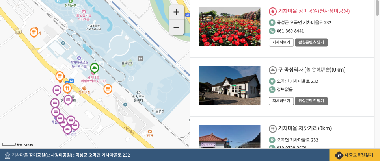
Task: Click the location pin icon in 기차마을 저잣거리 card
Action: point(272,140)
